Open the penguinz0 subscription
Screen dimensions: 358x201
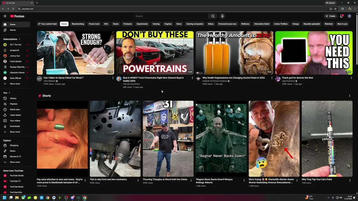tap(15, 50)
